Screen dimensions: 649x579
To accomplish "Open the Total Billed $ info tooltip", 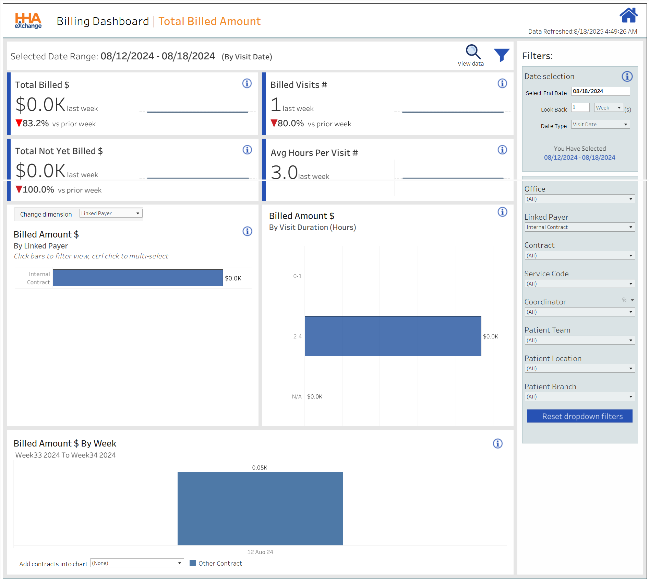I will coord(247,83).
